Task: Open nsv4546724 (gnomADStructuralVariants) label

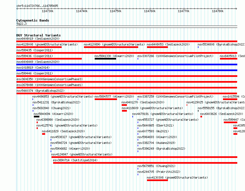Action: click(81, 143)
